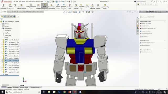Click the Home icon in the top toolbar
Screen dimensions: 168x94
pyautogui.click(x=48, y=2)
